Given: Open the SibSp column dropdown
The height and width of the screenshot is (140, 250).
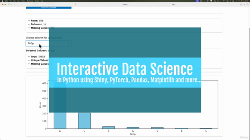Looking at the screenshot, I should coord(48,43).
